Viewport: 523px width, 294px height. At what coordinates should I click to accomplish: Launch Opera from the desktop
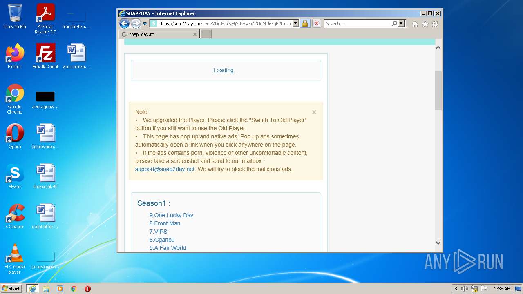click(15, 136)
